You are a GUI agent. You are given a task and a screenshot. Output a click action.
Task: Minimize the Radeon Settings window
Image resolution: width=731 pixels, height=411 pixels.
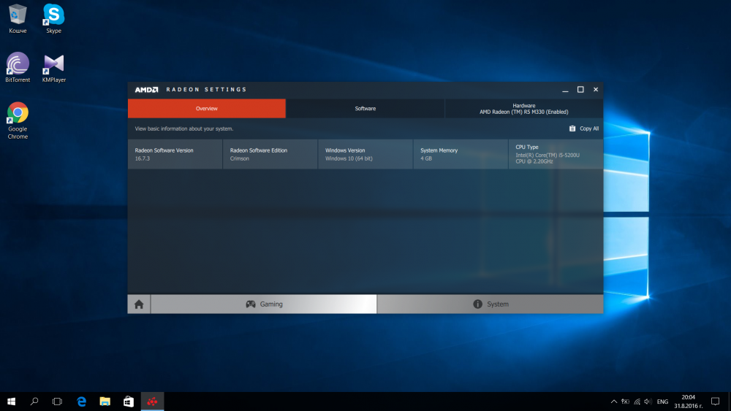[565, 89]
